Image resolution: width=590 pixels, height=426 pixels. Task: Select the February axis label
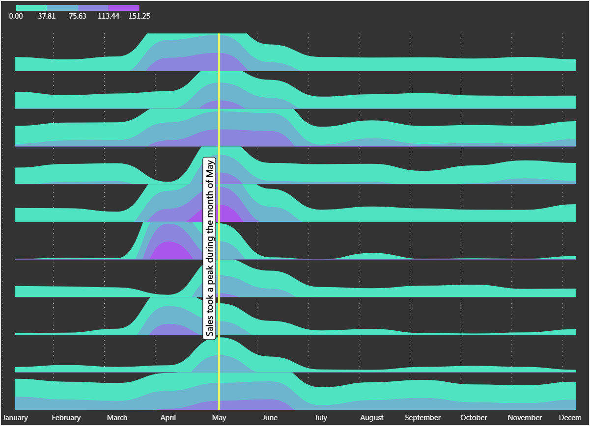(66, 418)
